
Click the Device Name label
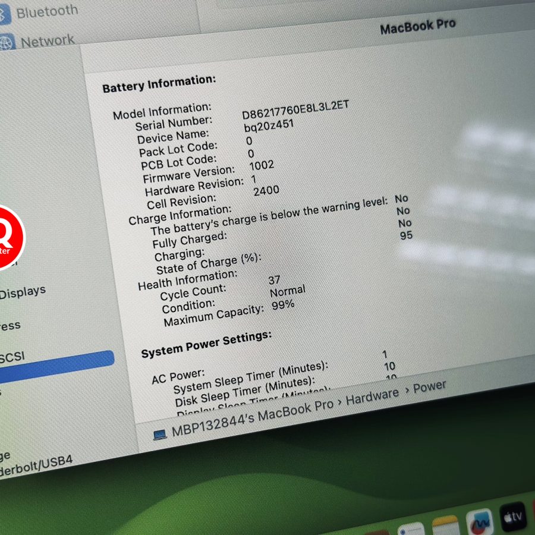(x=173, y=137)
